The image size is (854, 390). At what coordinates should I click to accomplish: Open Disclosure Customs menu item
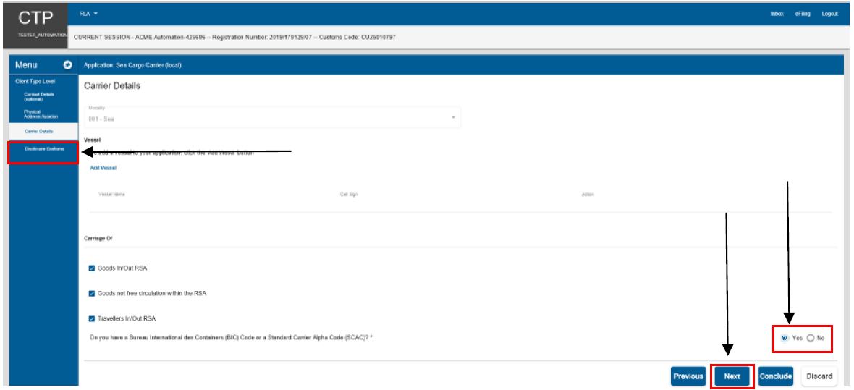coord(43,149)
